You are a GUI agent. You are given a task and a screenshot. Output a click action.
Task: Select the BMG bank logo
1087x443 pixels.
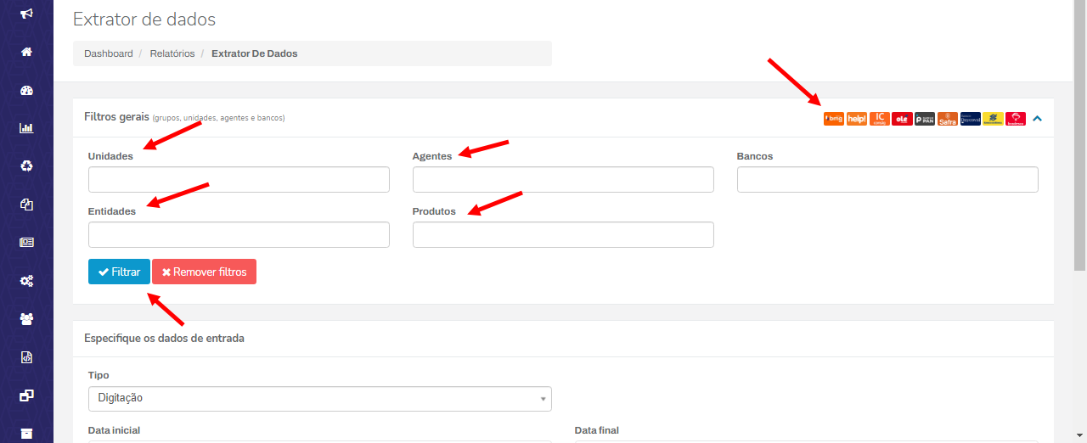[834, 119]
